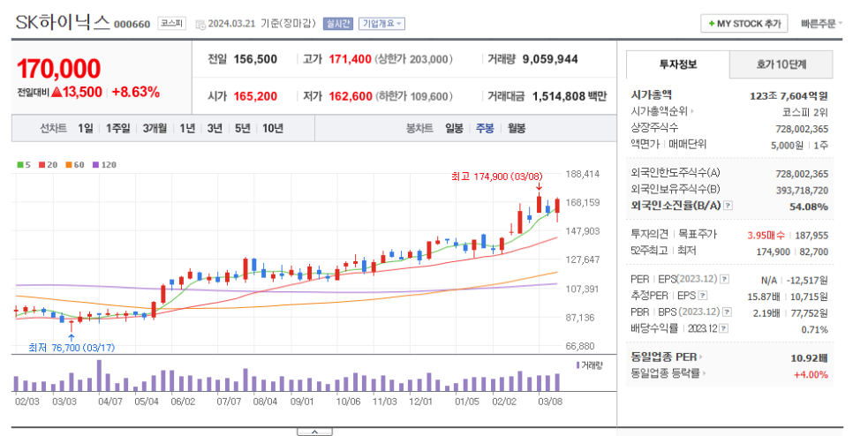
Task: Show the 월봉 monthly candle chart
Action: click(x=517, y=128)
